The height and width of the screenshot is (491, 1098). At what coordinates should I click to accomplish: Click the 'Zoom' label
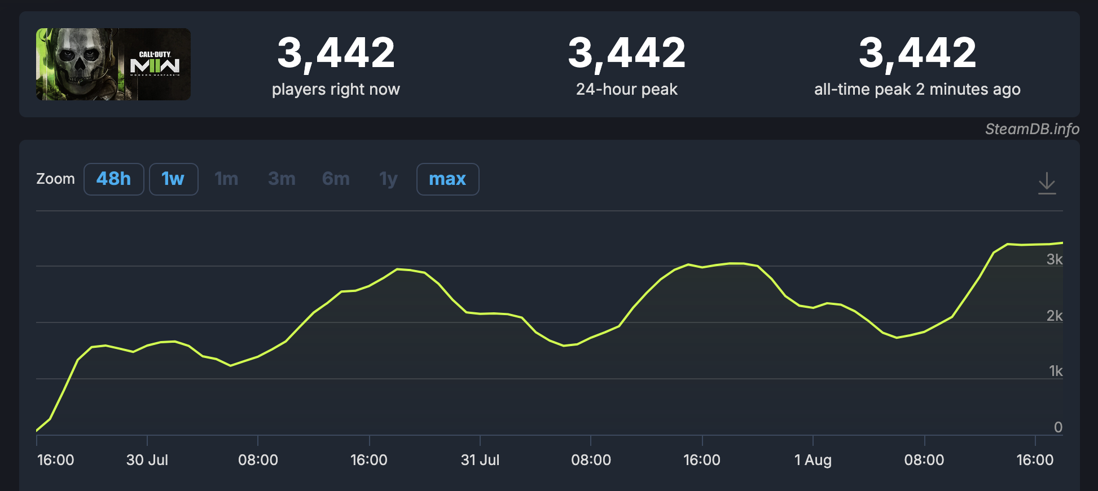tap(55, 179)
